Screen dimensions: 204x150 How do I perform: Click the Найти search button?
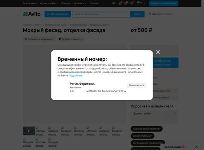pyautogui.click(x=137, y=14)
